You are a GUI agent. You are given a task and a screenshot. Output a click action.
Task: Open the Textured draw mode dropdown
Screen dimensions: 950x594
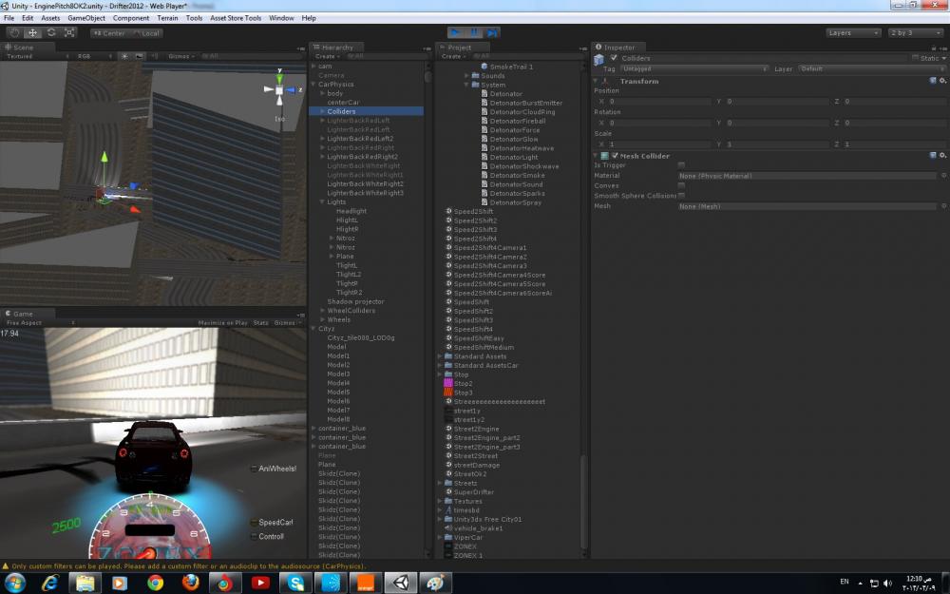click(x=38, y=56)
